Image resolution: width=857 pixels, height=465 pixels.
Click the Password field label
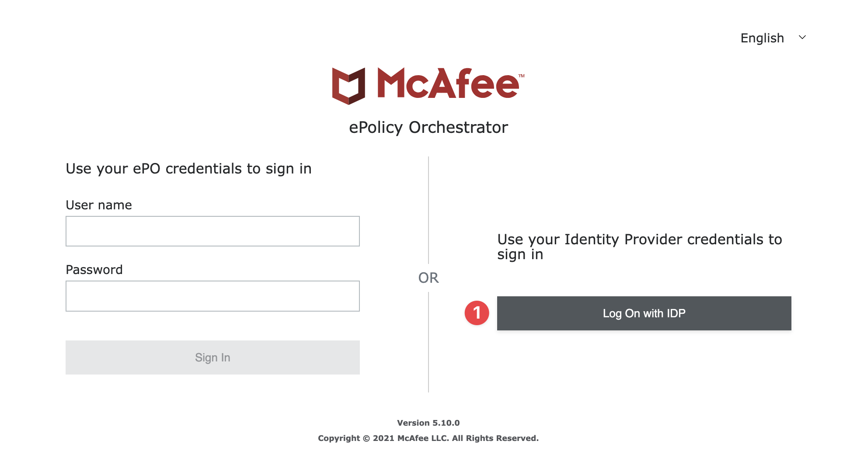point(94,270)
